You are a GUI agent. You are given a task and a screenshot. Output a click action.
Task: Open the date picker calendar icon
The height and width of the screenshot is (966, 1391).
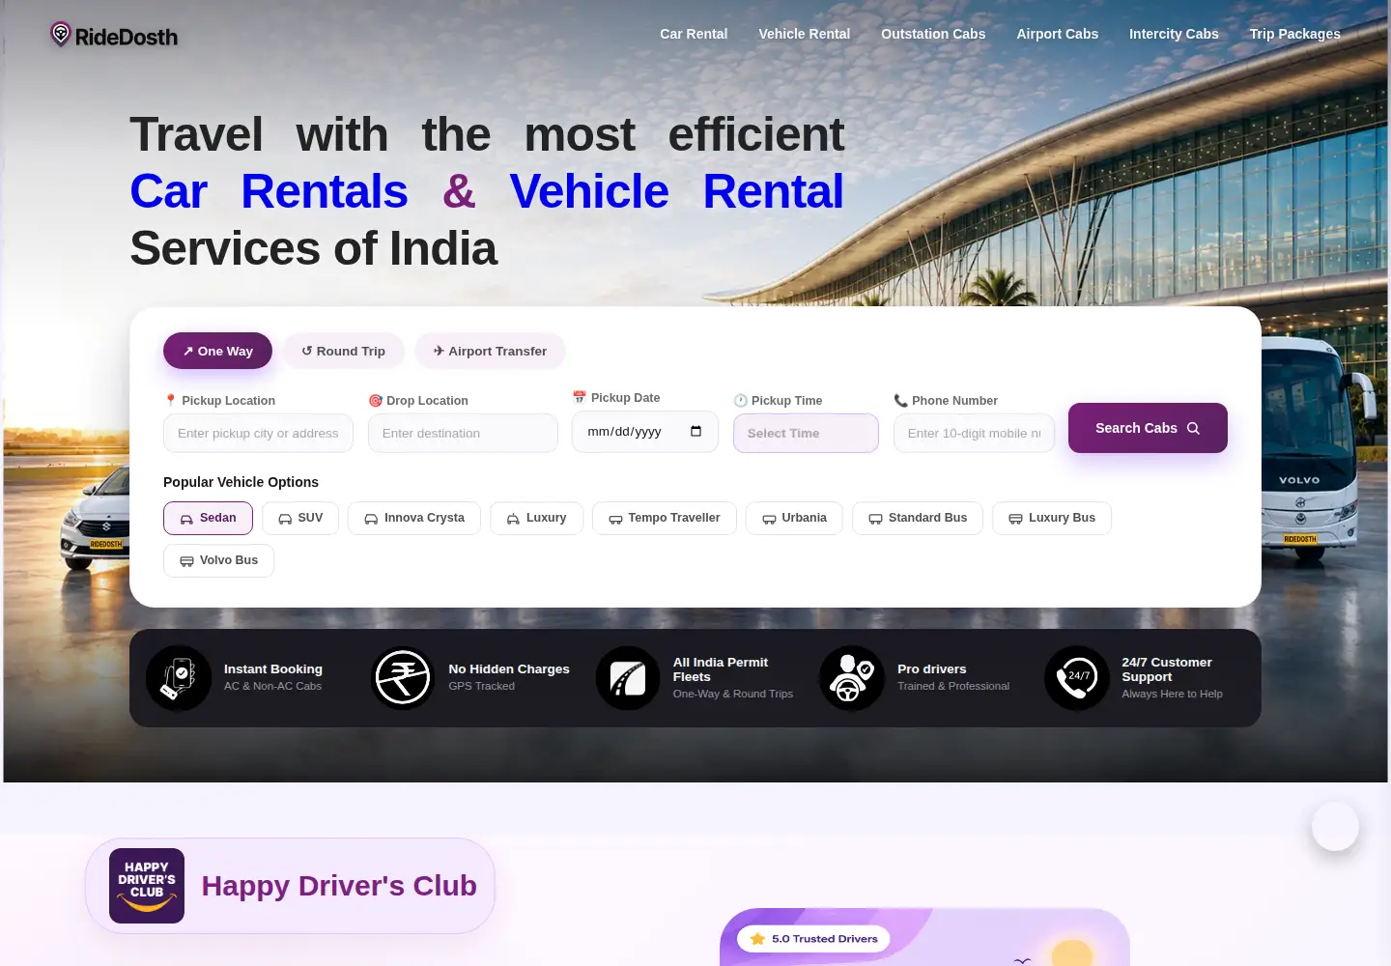point(695,432)
